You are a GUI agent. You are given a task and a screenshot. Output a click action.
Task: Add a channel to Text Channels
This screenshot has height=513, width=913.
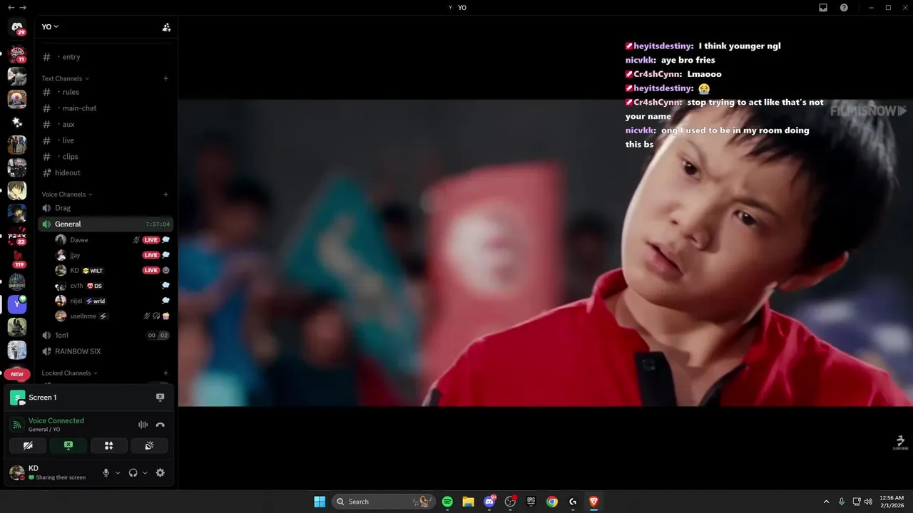tap(165, 78)
